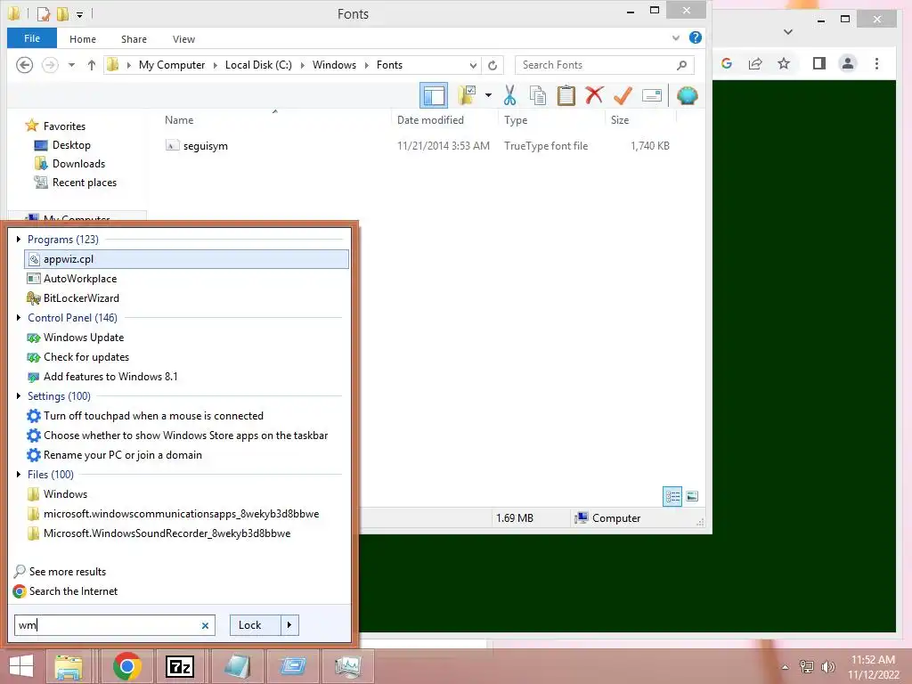
Task: Open the Chrome profile avatar
Action: tap(848, 63)
